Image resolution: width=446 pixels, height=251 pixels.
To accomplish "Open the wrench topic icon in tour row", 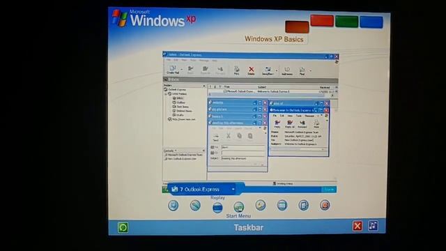I will point(195,206).
